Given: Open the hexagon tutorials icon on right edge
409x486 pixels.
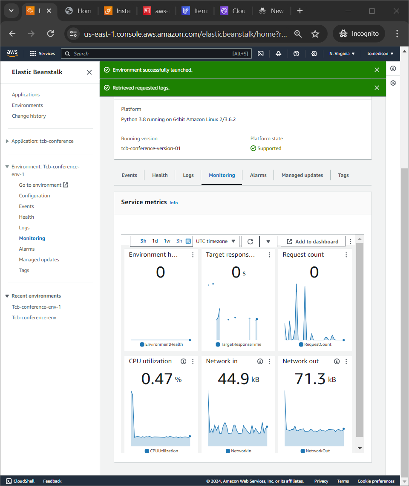Looking at the screenshot, I should click(x=393, y=83).
